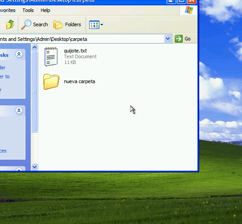Open the Search toolbar button
The width and height of the screenshot is (242, 224).
click(x=34, y=24)
